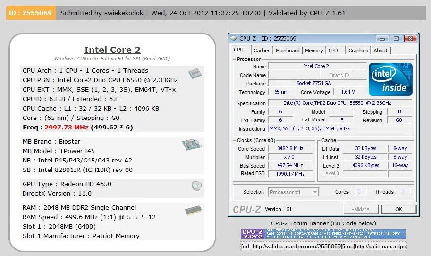Click the RAM stick icon beside RAM details
The image size is (431, 256).
pos(193,210)
